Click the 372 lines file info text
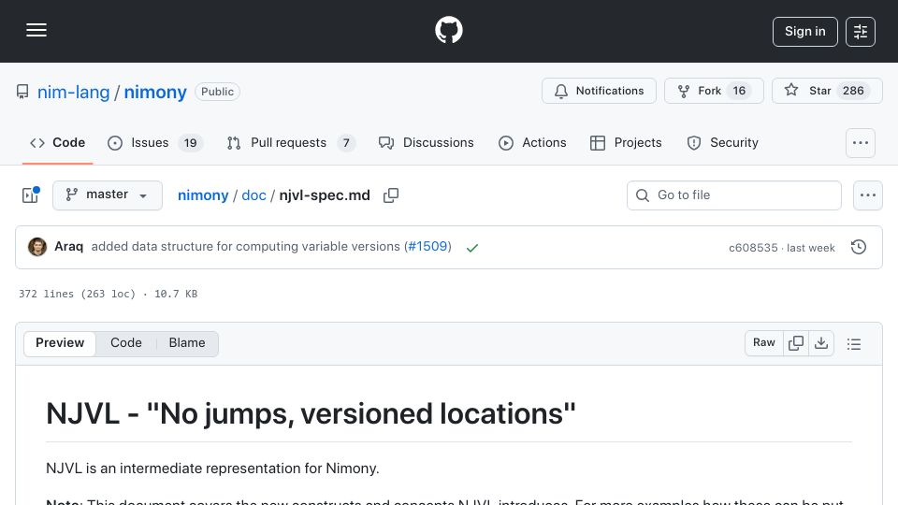 tap(108, 294)
